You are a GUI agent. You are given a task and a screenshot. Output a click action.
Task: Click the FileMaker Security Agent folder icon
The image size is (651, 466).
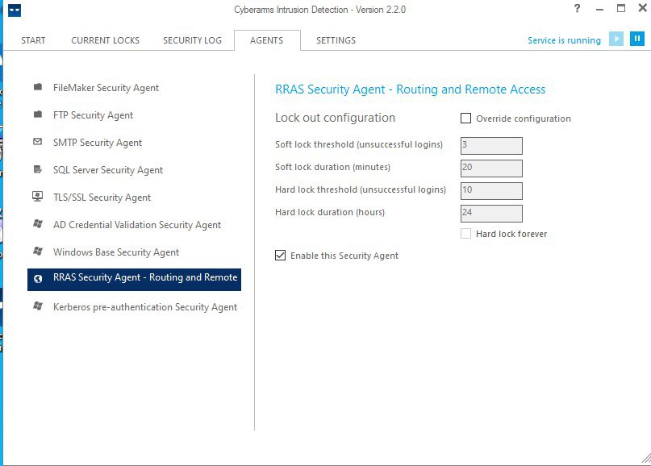(38, 87)
